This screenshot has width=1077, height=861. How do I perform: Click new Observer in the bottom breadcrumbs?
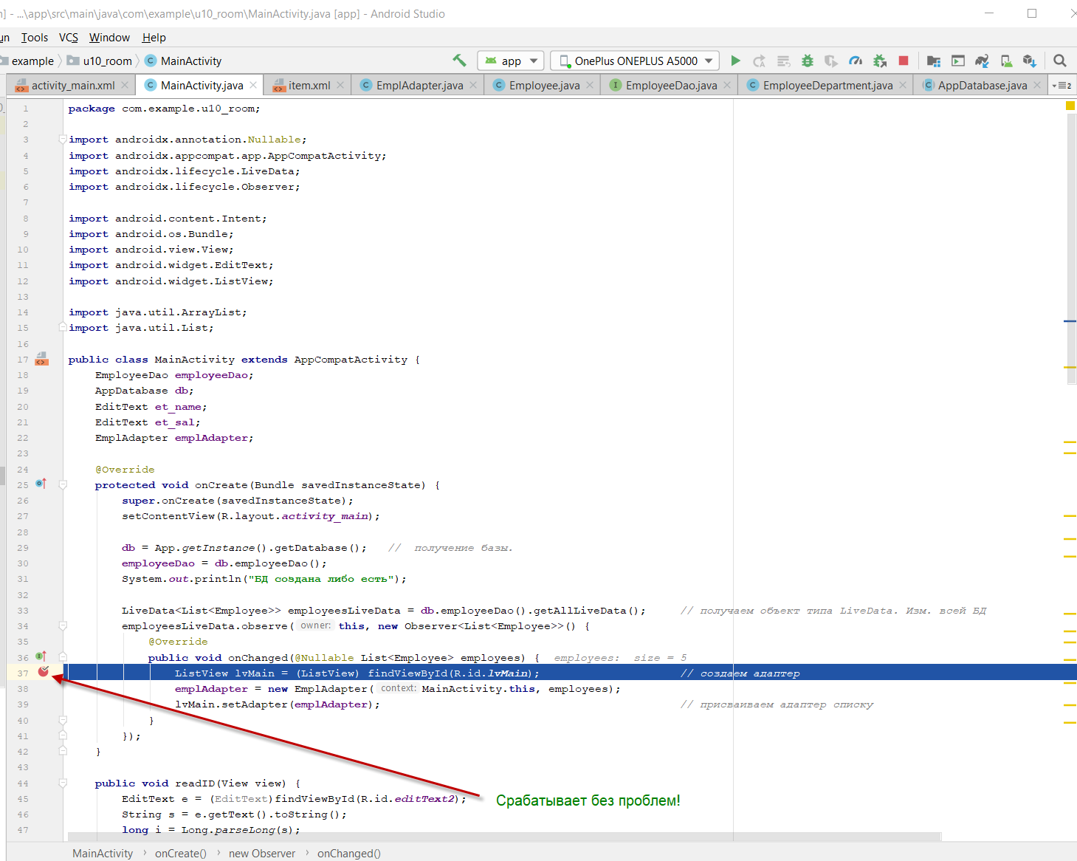point(262,853)
